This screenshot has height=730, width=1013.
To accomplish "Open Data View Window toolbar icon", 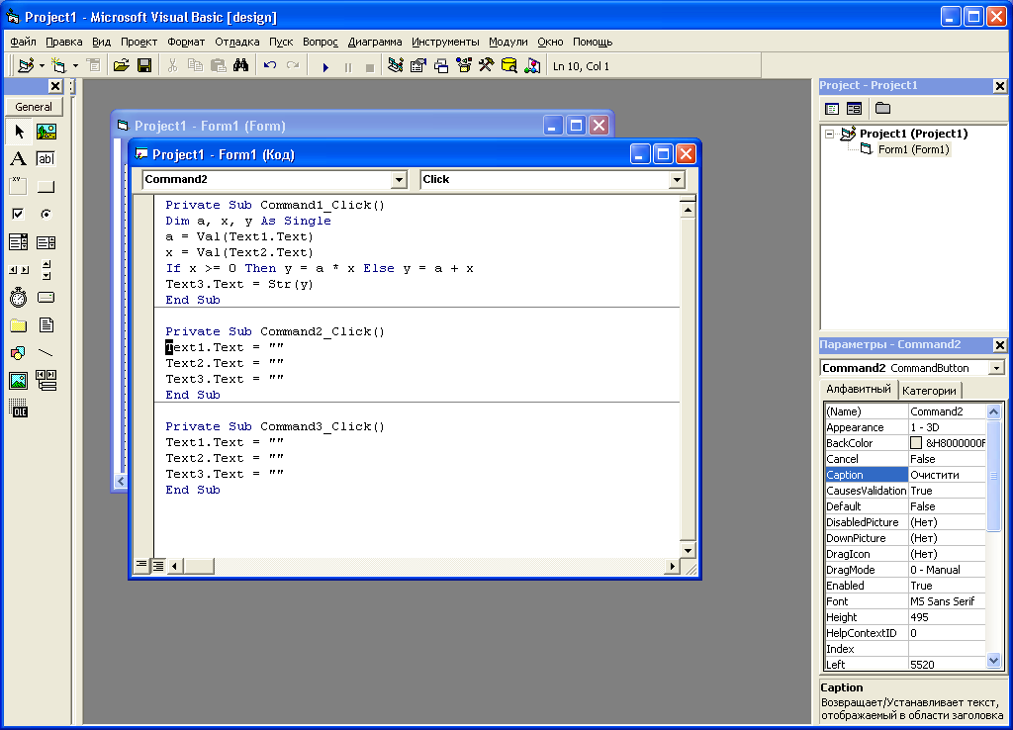I will [x=509, y=66].
